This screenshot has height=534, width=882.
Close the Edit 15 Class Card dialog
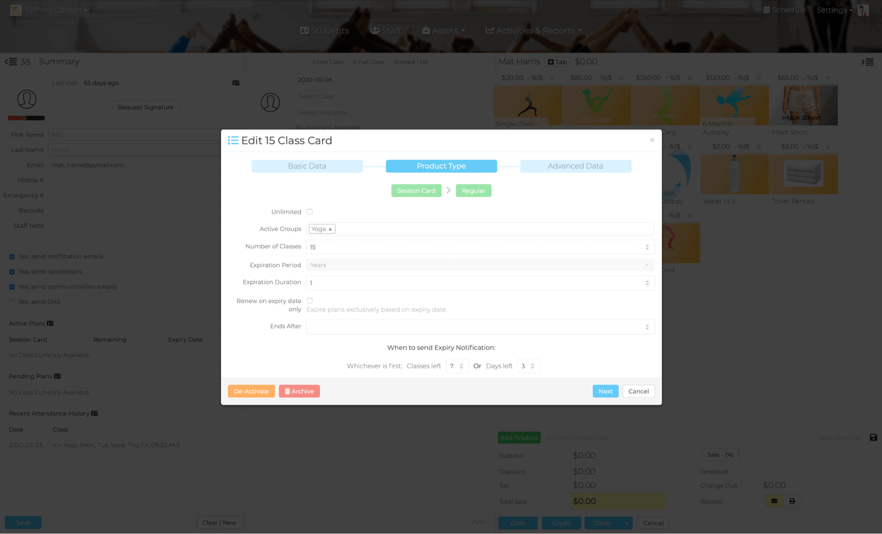(652, 140)
